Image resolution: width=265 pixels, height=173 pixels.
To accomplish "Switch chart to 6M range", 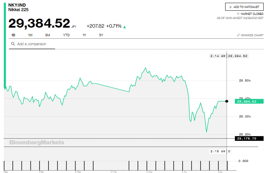I will [47, 35].
